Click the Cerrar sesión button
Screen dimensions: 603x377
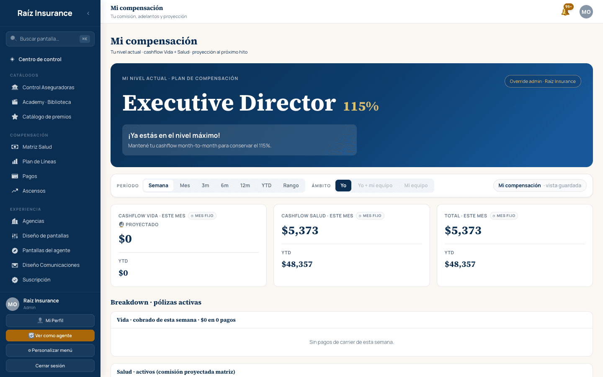(x=50, y=366)
